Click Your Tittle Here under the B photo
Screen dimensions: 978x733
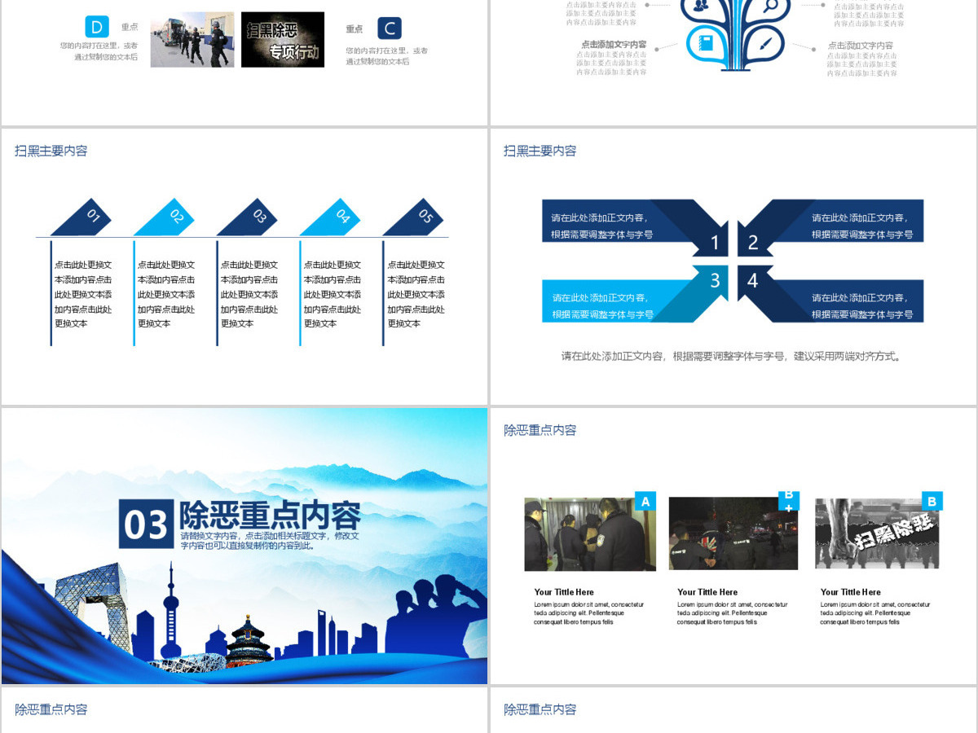(851, 592)
